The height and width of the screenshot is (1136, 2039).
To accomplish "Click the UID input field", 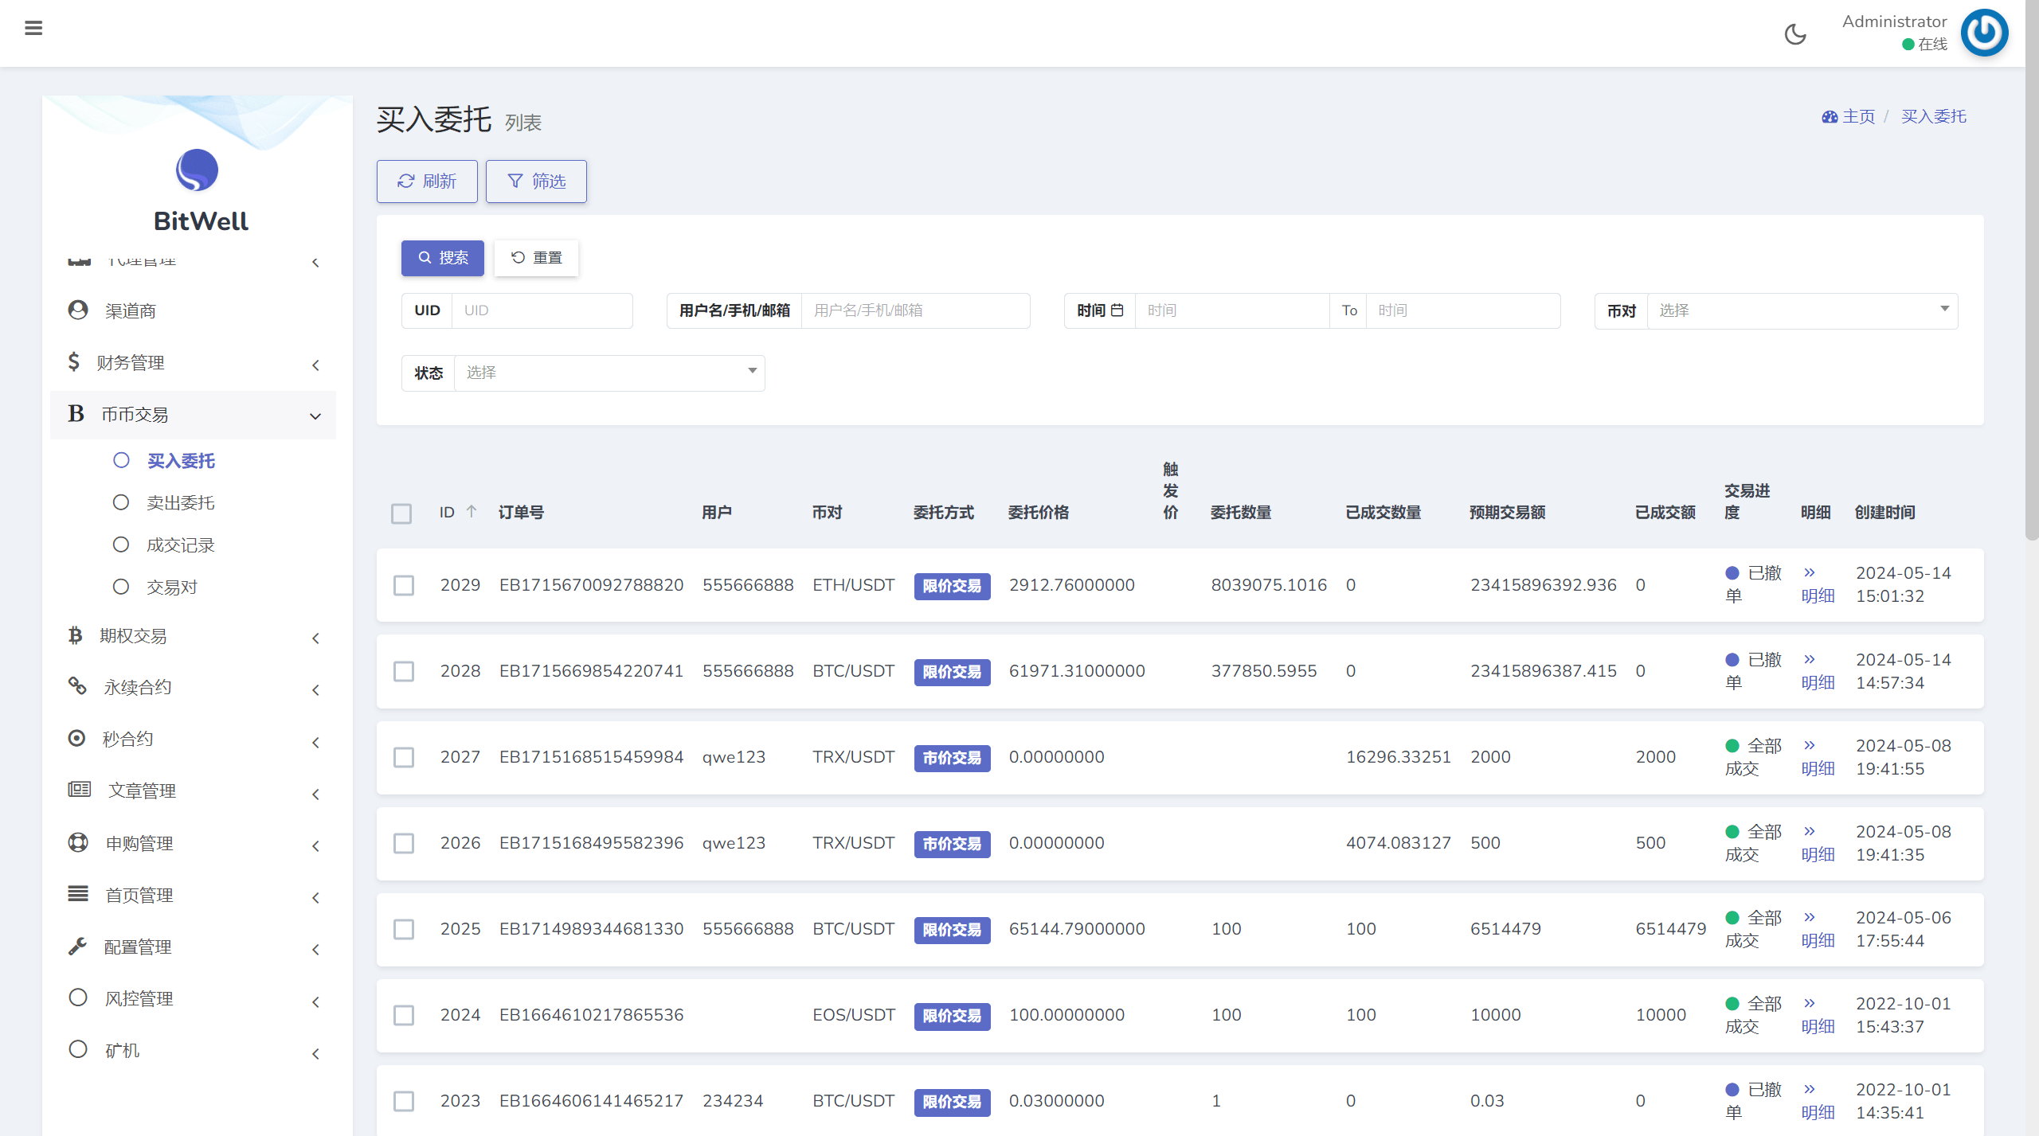I will pyautogui.click(x=542, y=310).
